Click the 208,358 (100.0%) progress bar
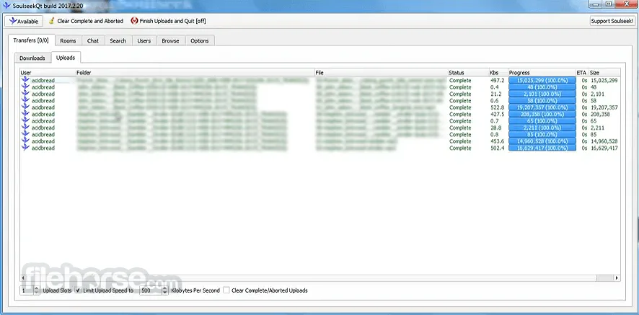The height and width of the screenshot is (315, 639). coord(542,114)
